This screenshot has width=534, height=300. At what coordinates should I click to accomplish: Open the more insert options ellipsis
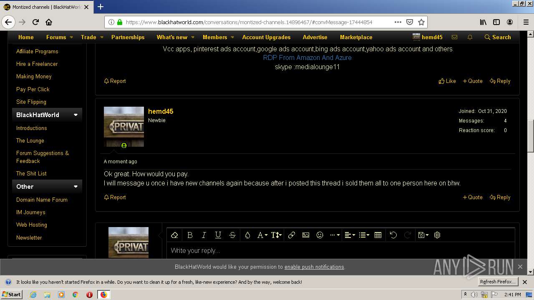click(335, 235)
